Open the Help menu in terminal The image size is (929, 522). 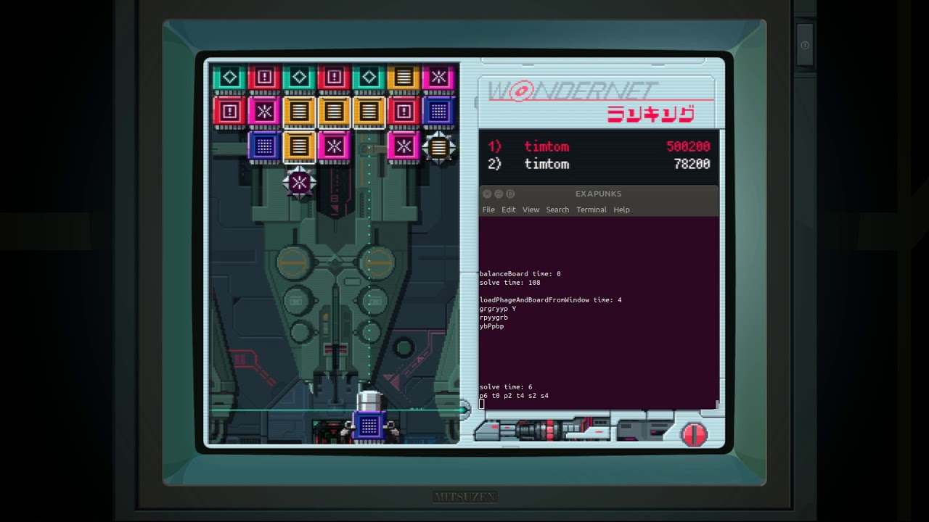[622, 210]
